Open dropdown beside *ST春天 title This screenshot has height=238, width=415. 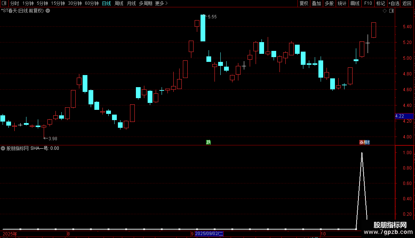pos(48,11)
